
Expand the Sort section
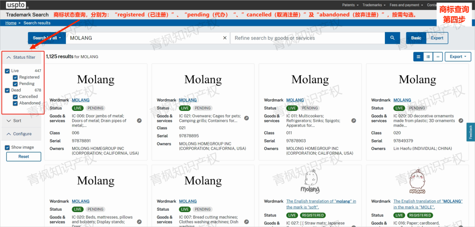point(21,121)
